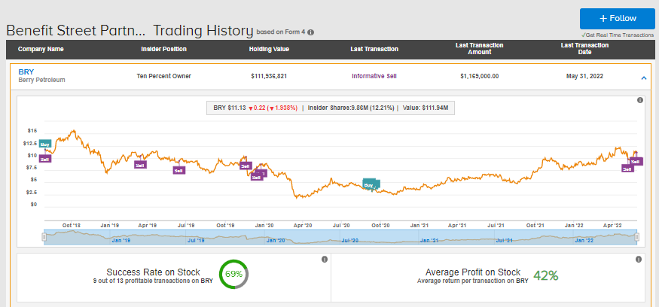Click the $15 price axis label

coord(33,131)
